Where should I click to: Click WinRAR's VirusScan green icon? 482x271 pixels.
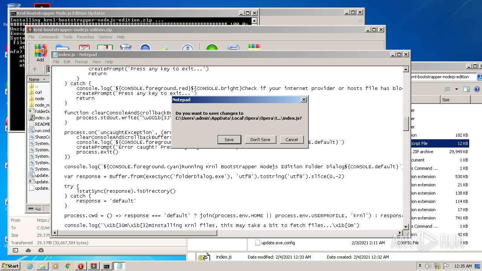(212, 48)
